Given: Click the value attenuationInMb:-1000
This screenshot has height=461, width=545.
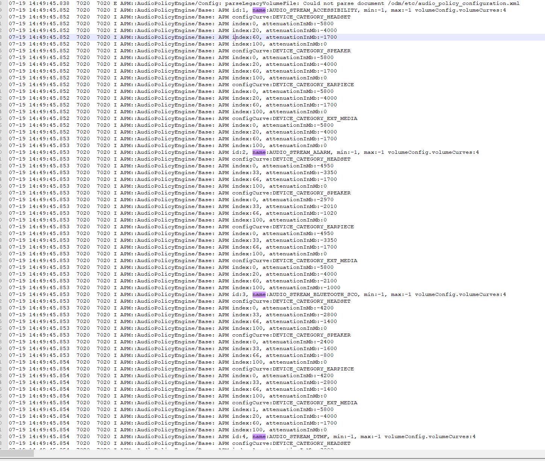Looking at the screenshot, I should (305, 288).
